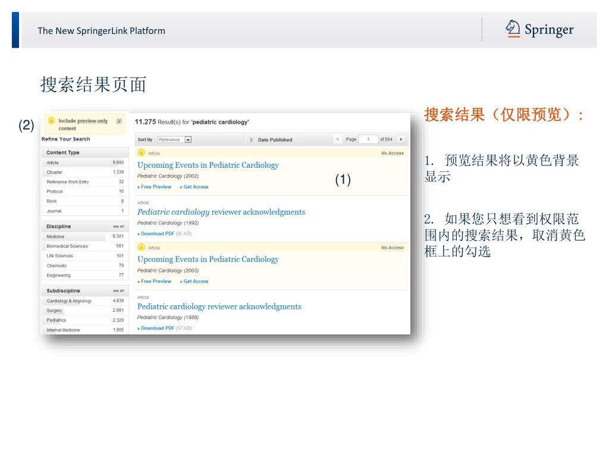Filter results by Book content type
Screen dimensions: 609x457
tap(85, 201)
